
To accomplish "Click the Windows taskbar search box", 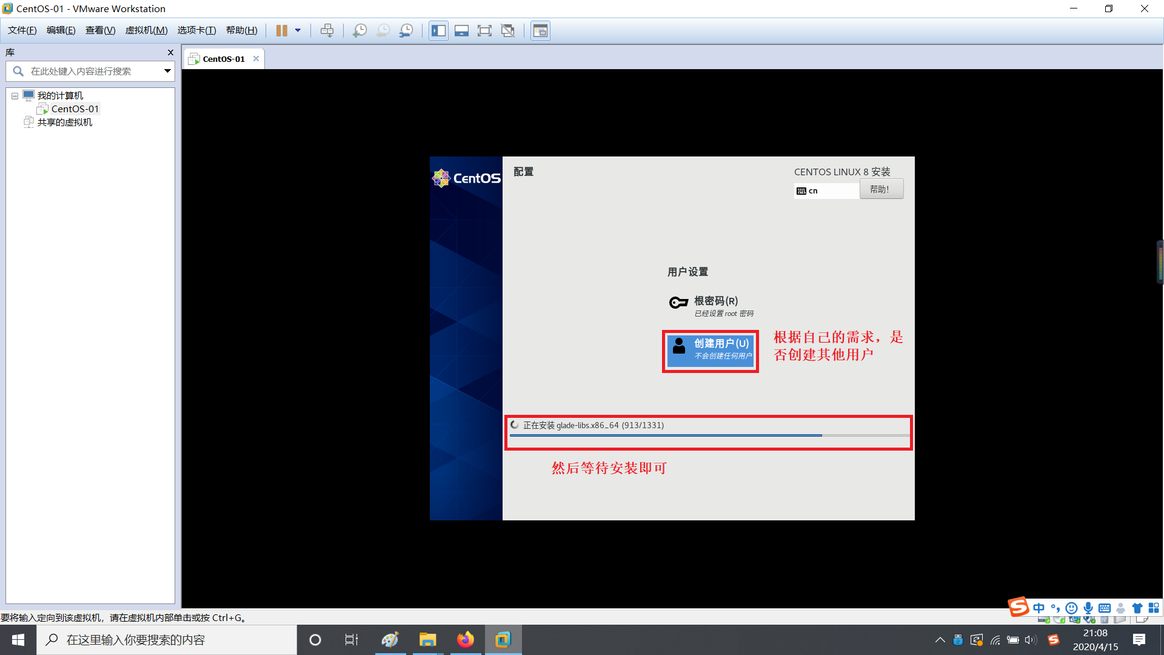I will point(167,640).
